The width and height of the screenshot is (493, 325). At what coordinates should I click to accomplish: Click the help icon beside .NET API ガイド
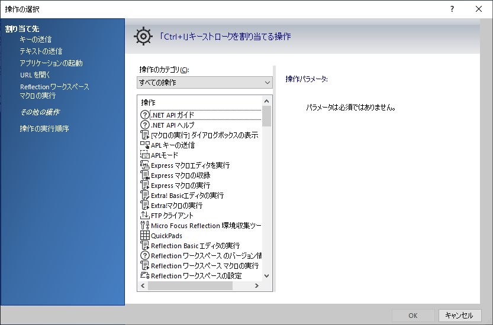coord(144,115)
